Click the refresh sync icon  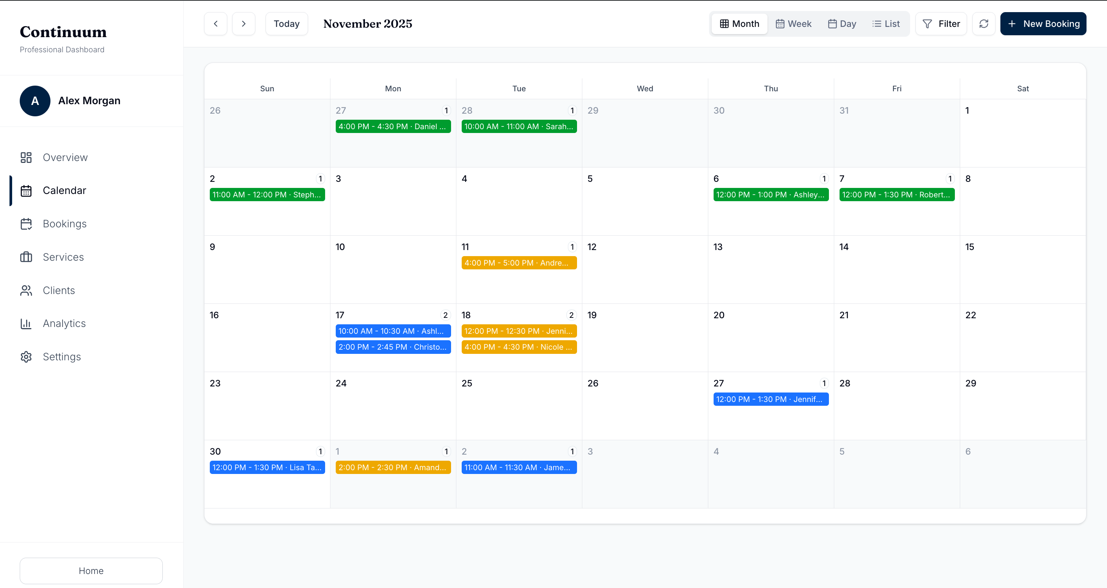point(984,23)
